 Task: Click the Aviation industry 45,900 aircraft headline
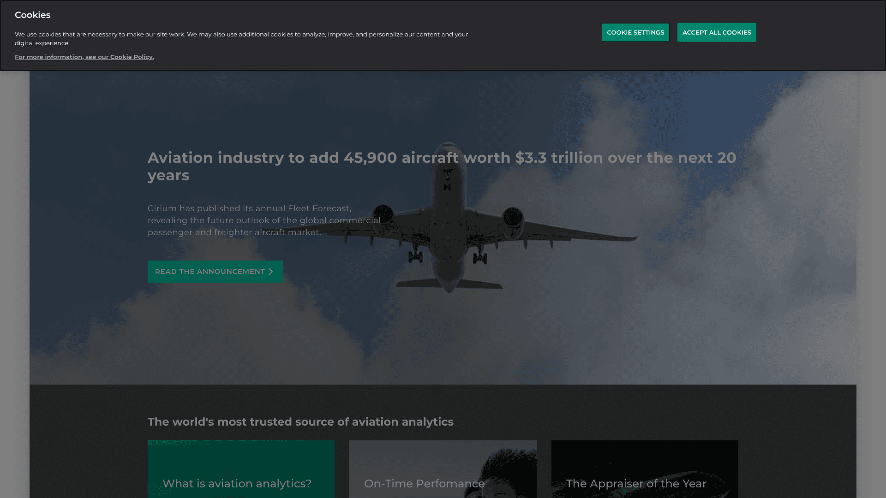coord(442,166)
